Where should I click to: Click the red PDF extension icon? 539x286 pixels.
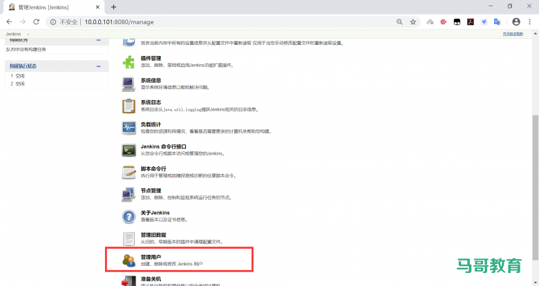coord(471,22)
